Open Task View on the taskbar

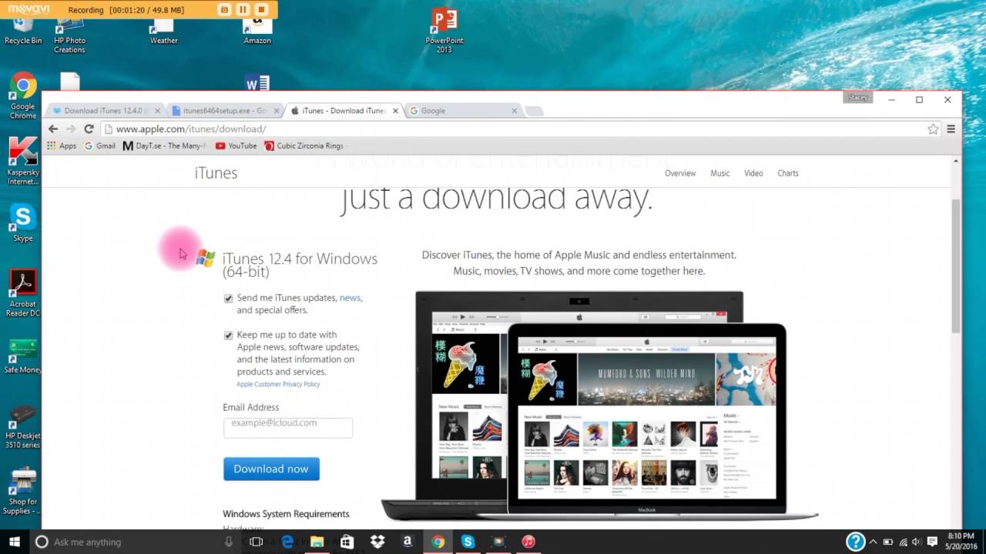257,542
